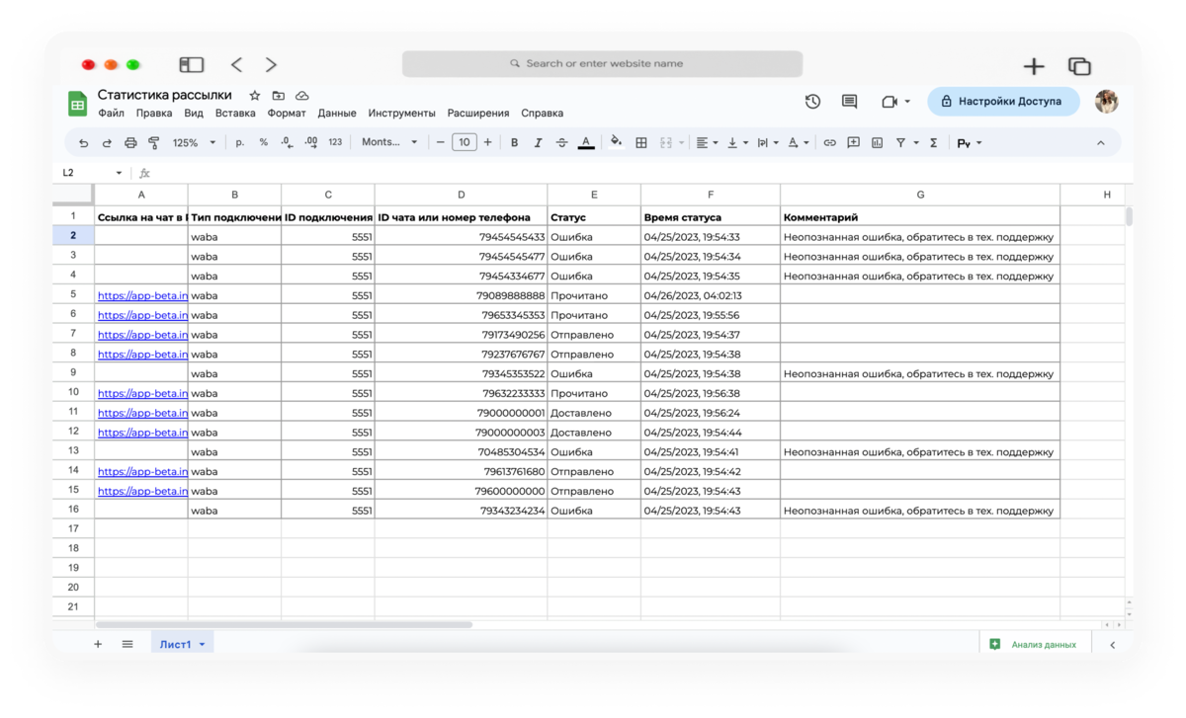Open the borders grid icon
1186x718 pixels.
coord(640,143)
